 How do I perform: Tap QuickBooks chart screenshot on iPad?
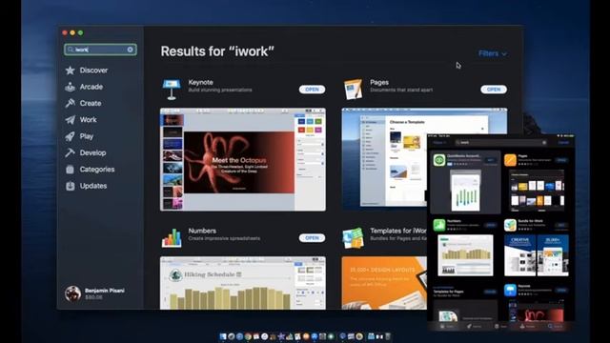(465, 191)
